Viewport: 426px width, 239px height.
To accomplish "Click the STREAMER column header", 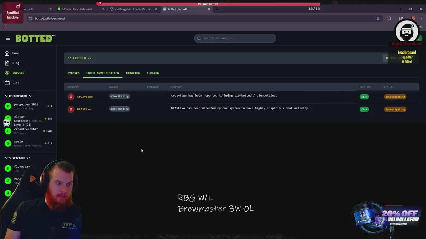I will click(73, 87).
